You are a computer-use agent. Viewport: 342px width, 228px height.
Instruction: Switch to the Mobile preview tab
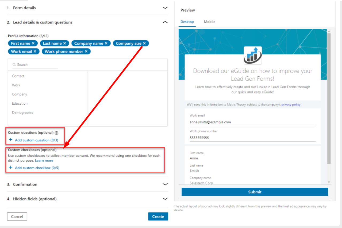coord(210,22)
